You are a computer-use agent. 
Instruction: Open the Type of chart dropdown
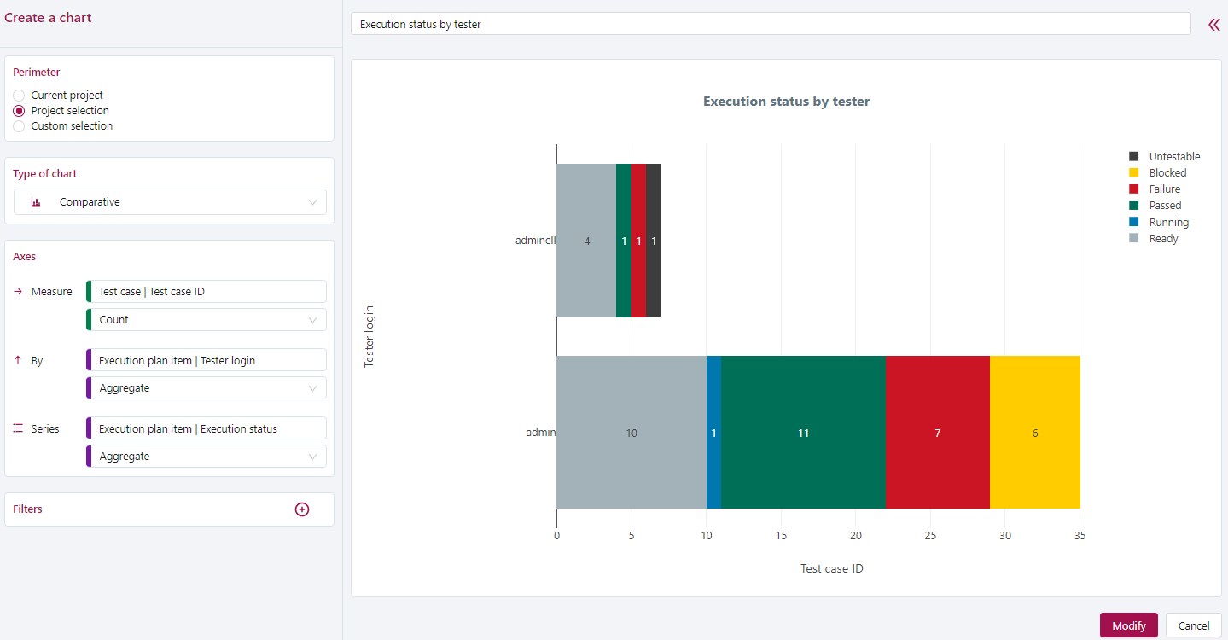point(170,202)
